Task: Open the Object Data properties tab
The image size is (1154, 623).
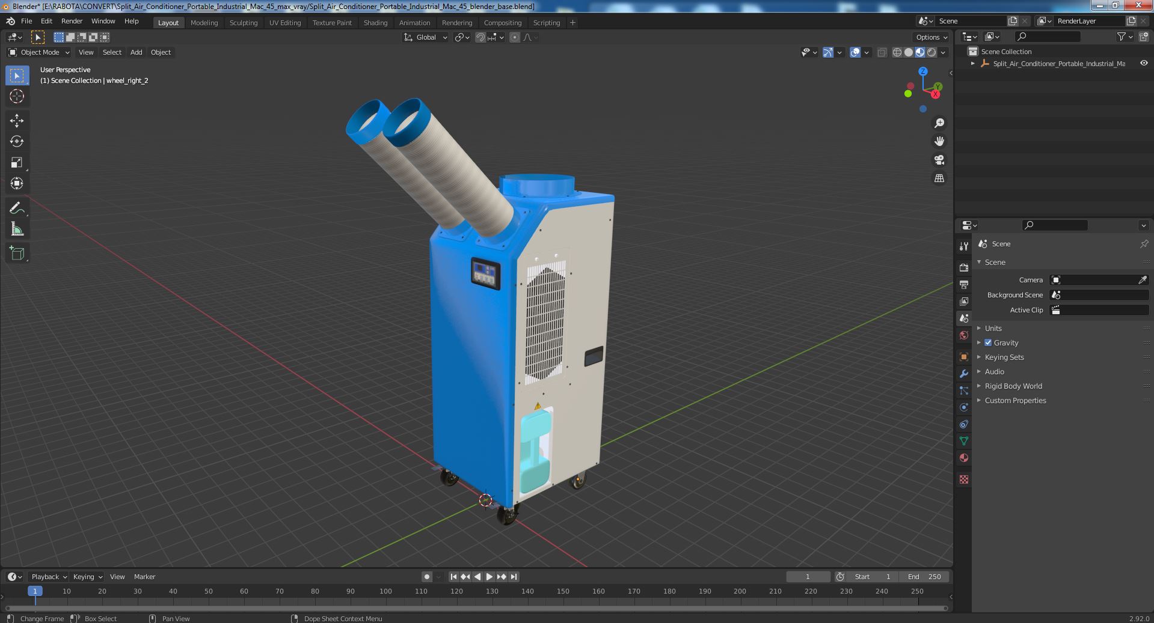Action: click(964, 441)
